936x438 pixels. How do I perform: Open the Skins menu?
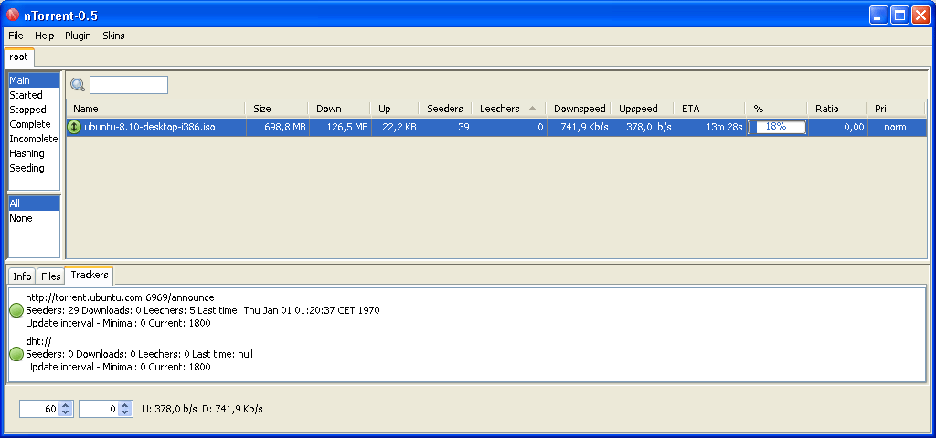[113, 36]
